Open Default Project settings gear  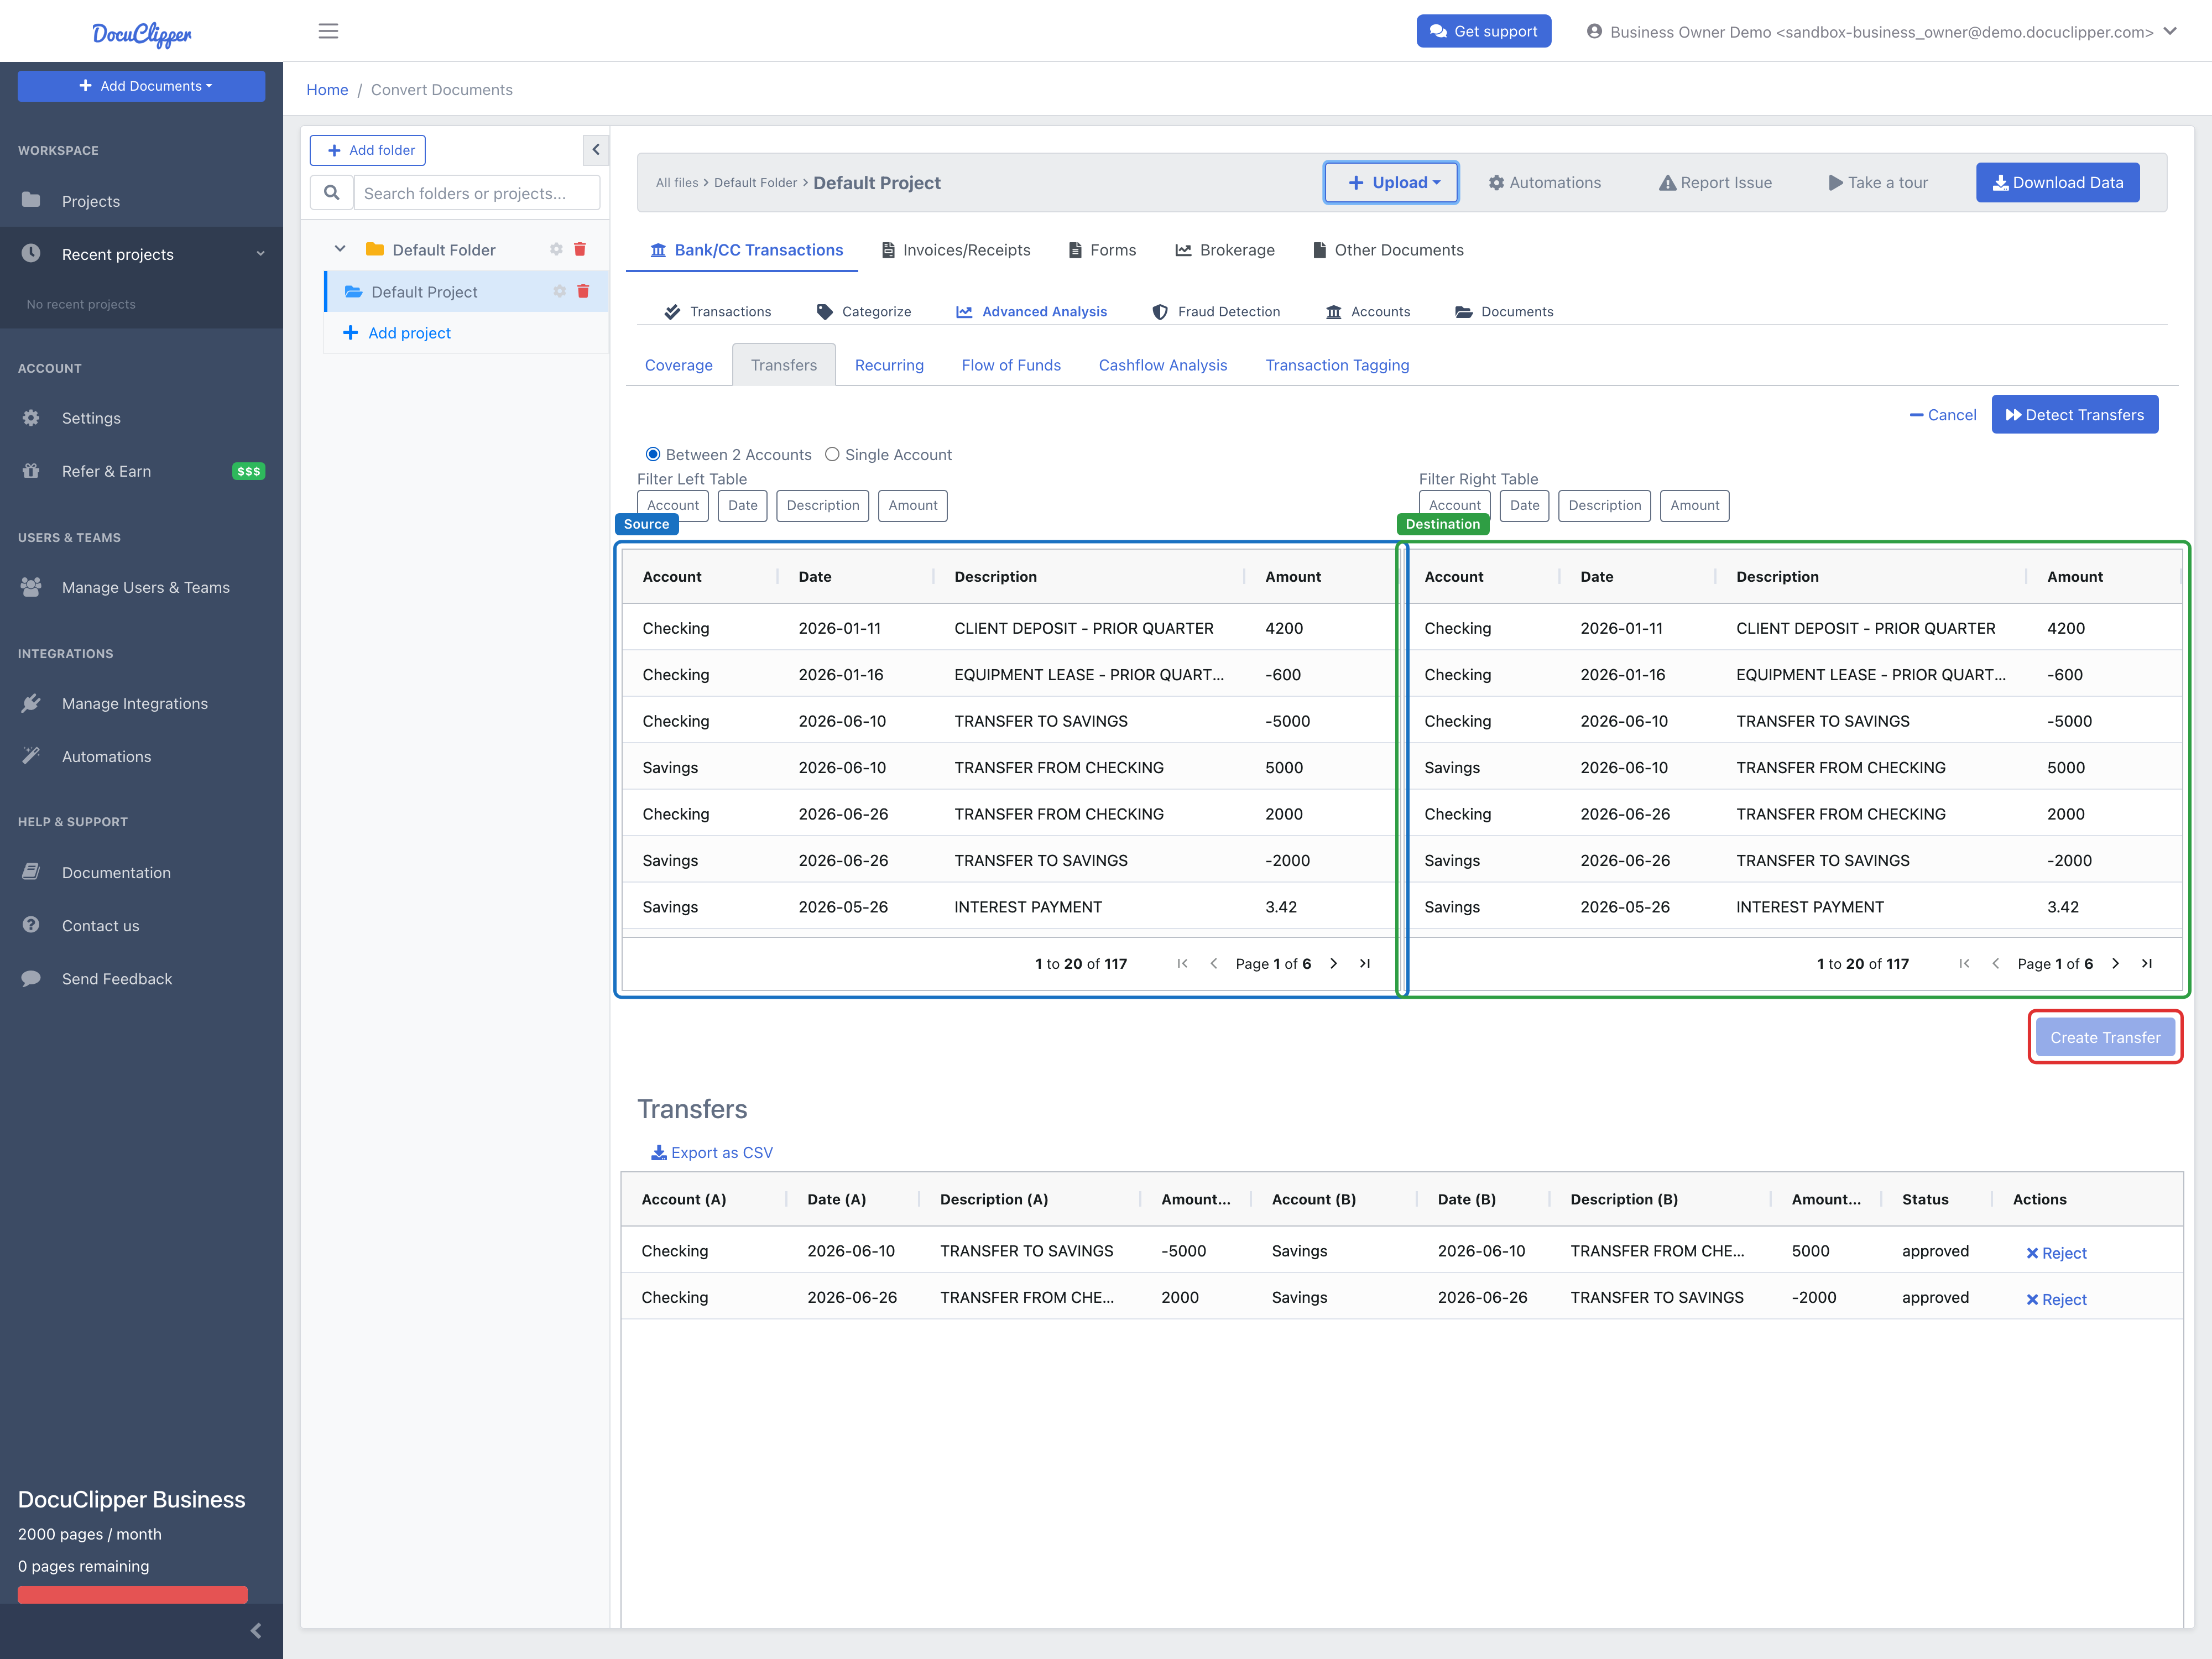[x=559, y=291]
